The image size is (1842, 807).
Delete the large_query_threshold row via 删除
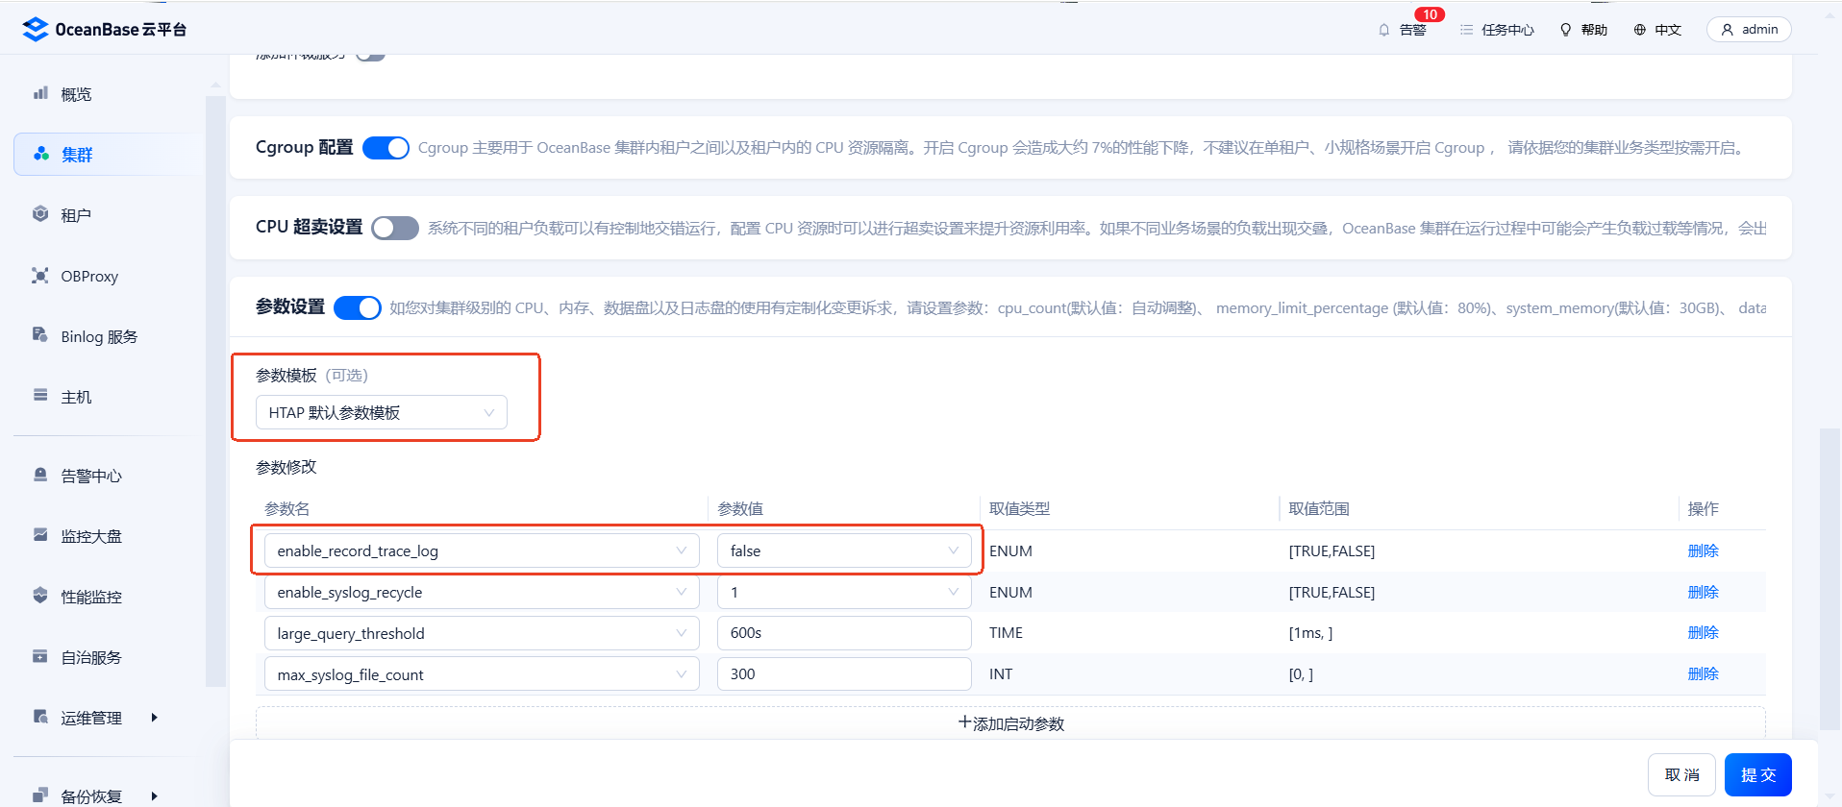[1703, 632]
